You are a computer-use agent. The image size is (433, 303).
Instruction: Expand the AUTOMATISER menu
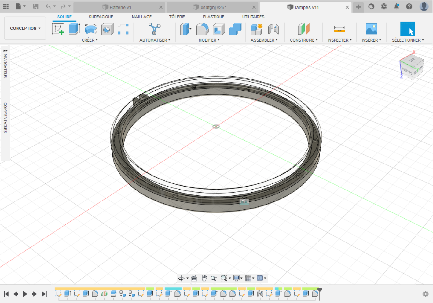[155, 40]
